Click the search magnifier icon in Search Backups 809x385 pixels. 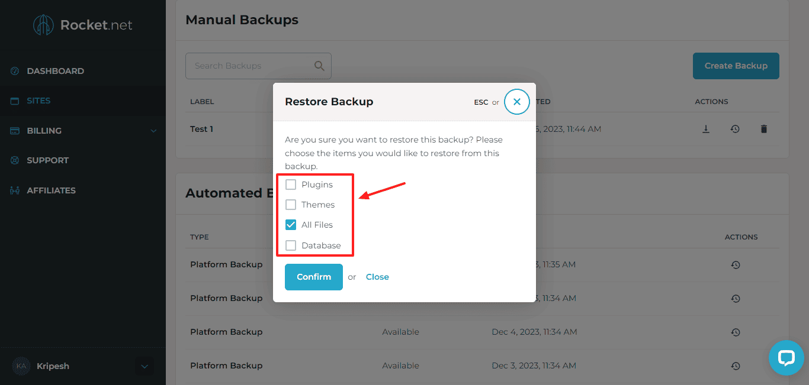point(319,66)
